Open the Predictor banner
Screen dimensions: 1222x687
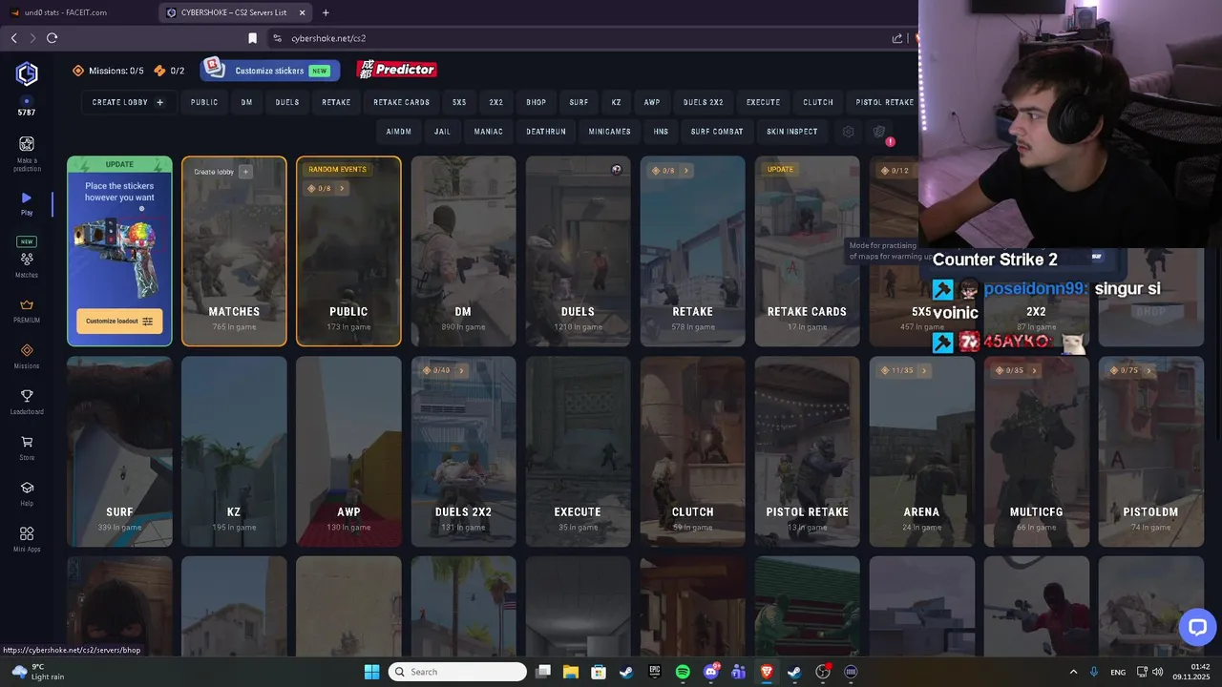[x=396, y=69]
